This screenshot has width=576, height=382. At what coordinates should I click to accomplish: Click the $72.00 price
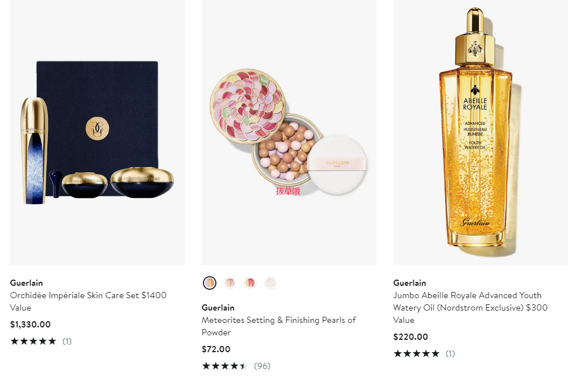[216, 349]
